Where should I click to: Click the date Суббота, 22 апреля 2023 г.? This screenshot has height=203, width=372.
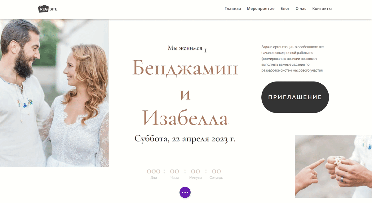(x=185, y=139)
